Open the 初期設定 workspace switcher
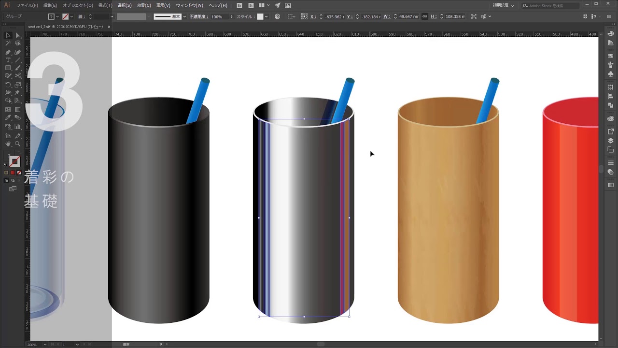618x348 pixels. (x=503, y=5)
